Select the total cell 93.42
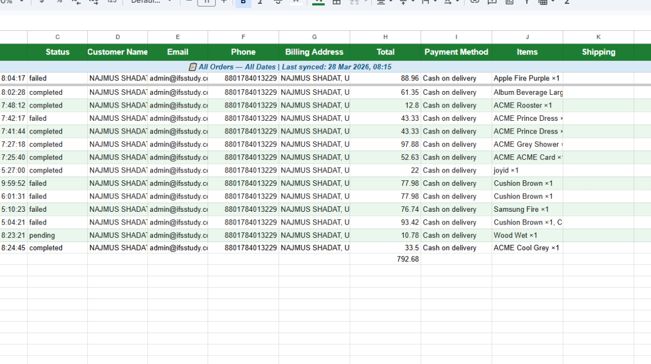 coord(385,222)
